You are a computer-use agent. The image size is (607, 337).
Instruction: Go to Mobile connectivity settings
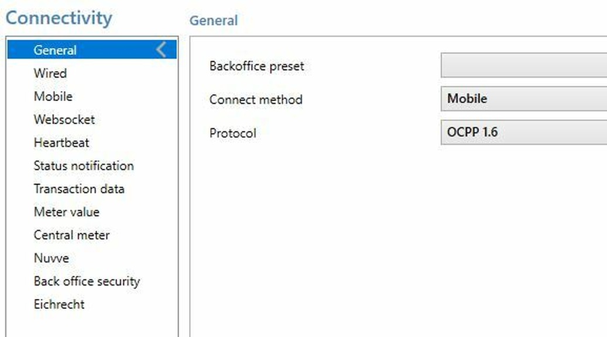click(53, 96)
